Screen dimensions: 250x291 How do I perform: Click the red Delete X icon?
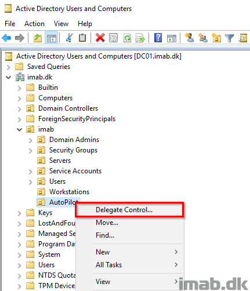click(x=100, y=38)
